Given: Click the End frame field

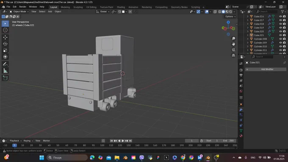Looking at the screenshot, I should [228, 141].
